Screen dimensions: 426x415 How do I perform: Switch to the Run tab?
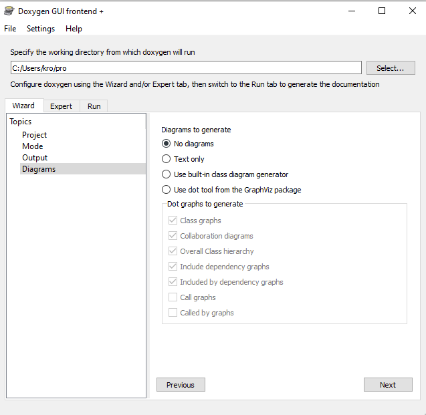[x=94, y=106]
